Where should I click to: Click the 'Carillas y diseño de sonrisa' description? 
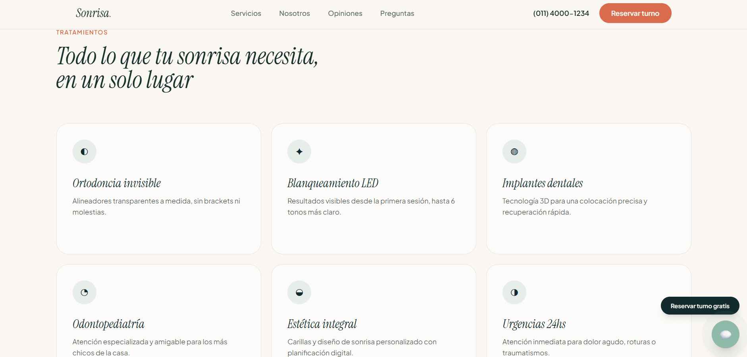pyautogui.click(x=362, y=347)
